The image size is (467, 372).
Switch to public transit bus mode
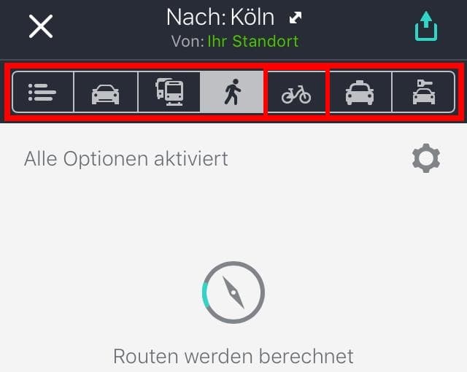click(x=169, y=92)
